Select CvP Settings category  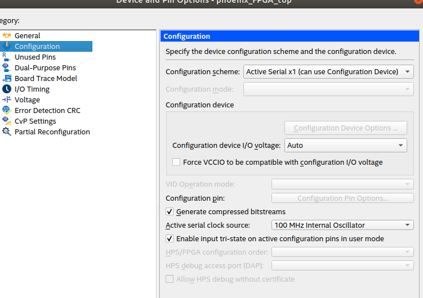(35, 121)
